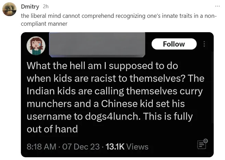
Task: Click the 07 Dec 23 date
Action: pyautogui.click(x=81, y=147)
